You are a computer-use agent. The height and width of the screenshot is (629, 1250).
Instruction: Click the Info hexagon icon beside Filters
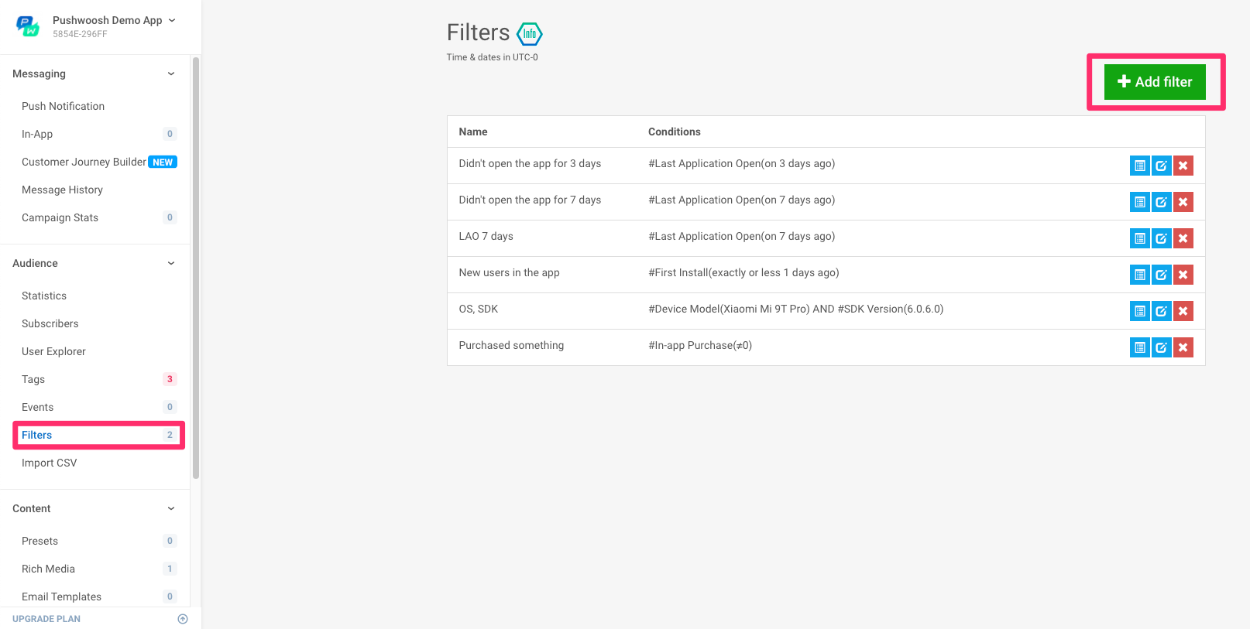pyautogui.click(x=530, y=34)
